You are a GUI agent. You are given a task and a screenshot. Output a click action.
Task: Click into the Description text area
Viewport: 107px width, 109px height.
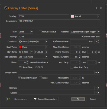pyautogui.click(x=57, y=24)
